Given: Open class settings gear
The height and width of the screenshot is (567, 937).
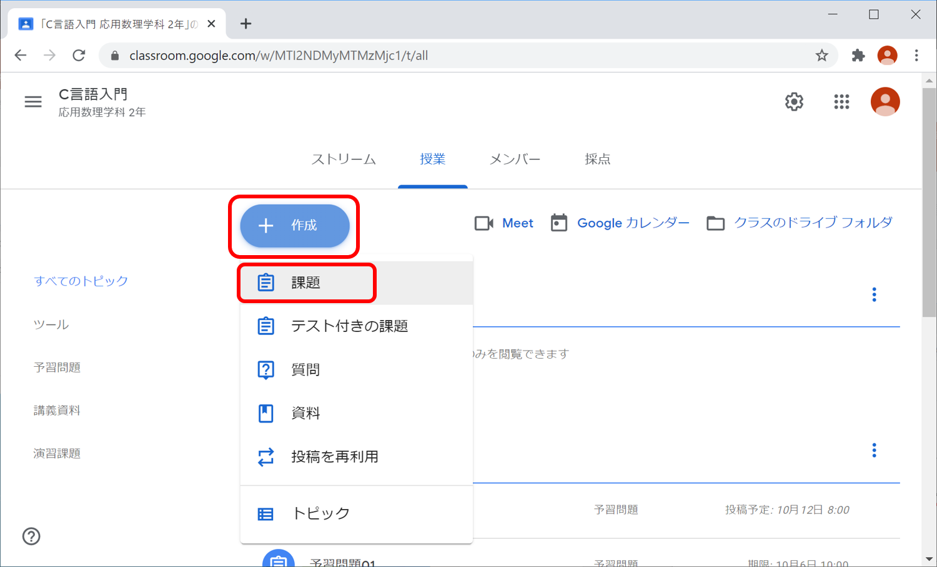Looking at the screenshot, I should [x=794, y=102].
